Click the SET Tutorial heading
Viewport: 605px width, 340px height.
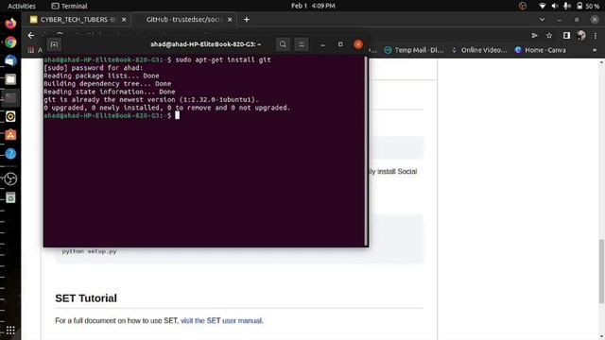pos(86,298)
